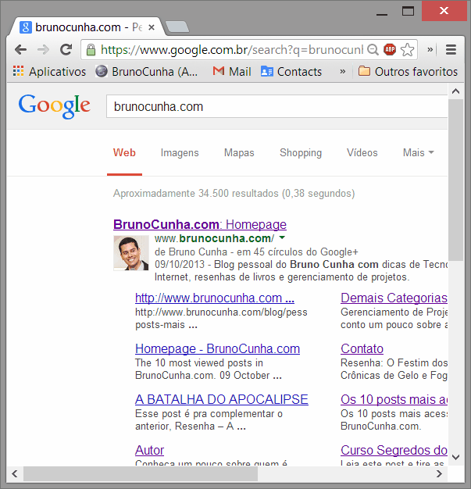This screenshot has width=471, height=489.
Task: Expand hidden bookmarks chevron in bookmarks bar
Action: (x=342, y=72)
